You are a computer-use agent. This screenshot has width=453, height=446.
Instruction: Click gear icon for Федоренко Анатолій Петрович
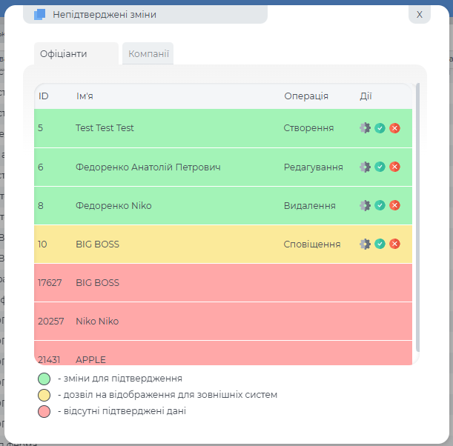coord(365,167)
